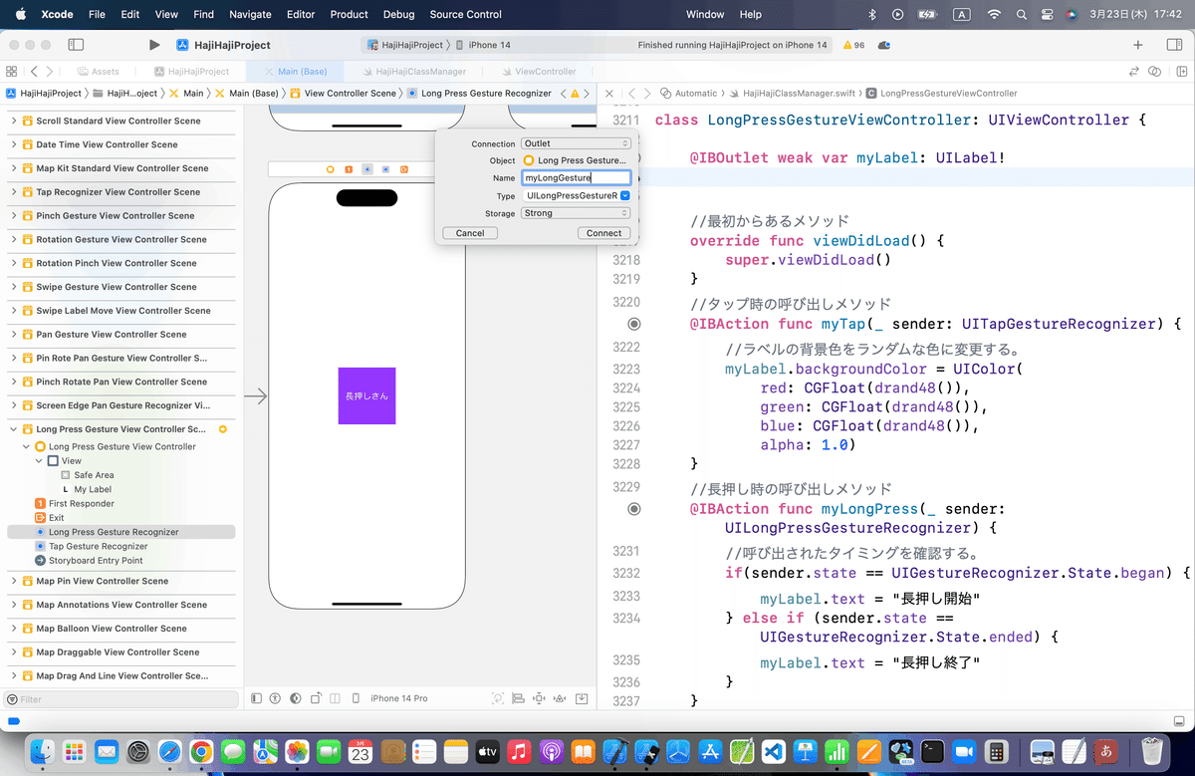Open the Product menu
The image size is (1195, 776).
pyautogui.click(x=349, y=14)
